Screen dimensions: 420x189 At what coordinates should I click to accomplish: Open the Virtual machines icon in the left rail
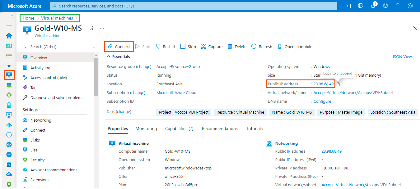pyautogui.click(x=9, y=75)
